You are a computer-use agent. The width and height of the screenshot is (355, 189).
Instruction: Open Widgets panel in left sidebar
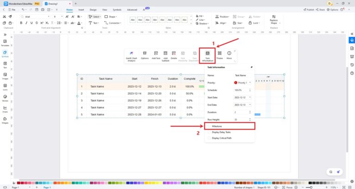[5, 120]
